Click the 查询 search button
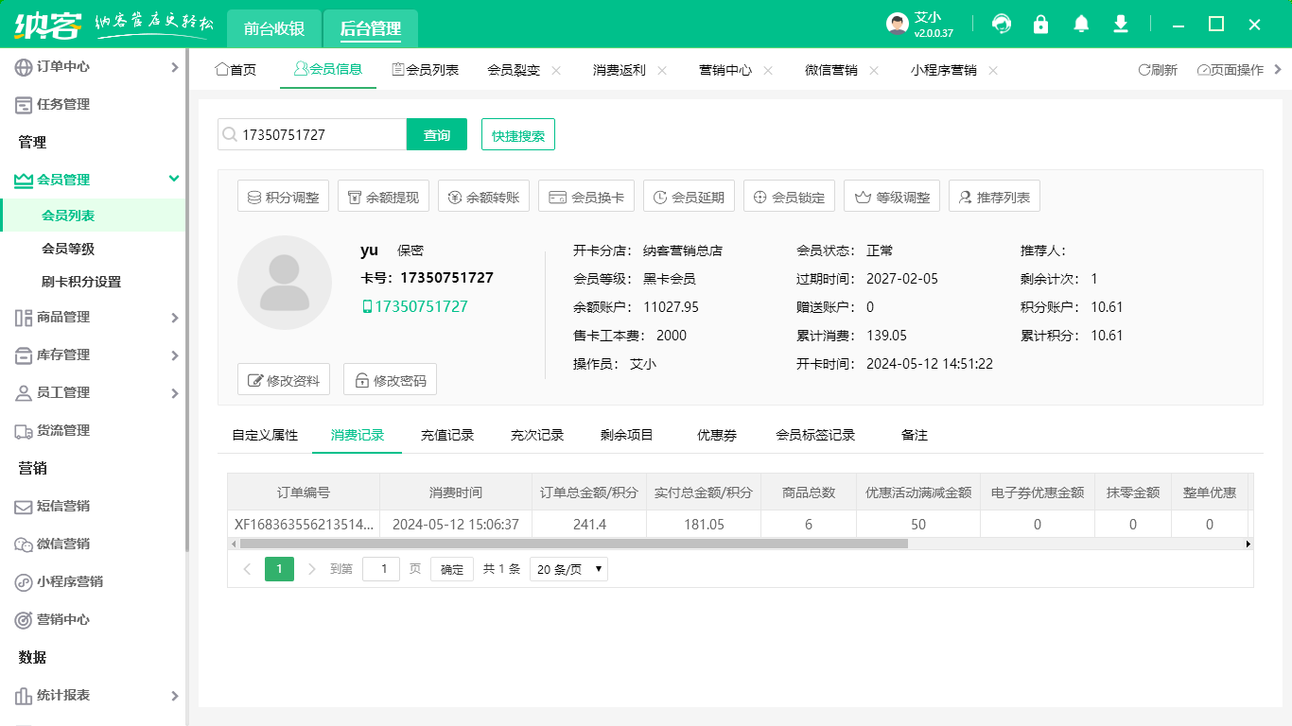The width and height of the screenshot is (1292, 726). (437, 135)
